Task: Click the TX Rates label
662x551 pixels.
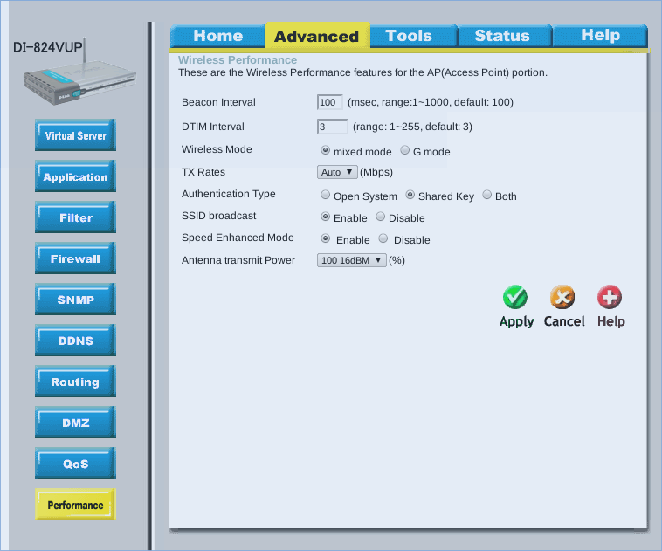Action: [203, 172]
